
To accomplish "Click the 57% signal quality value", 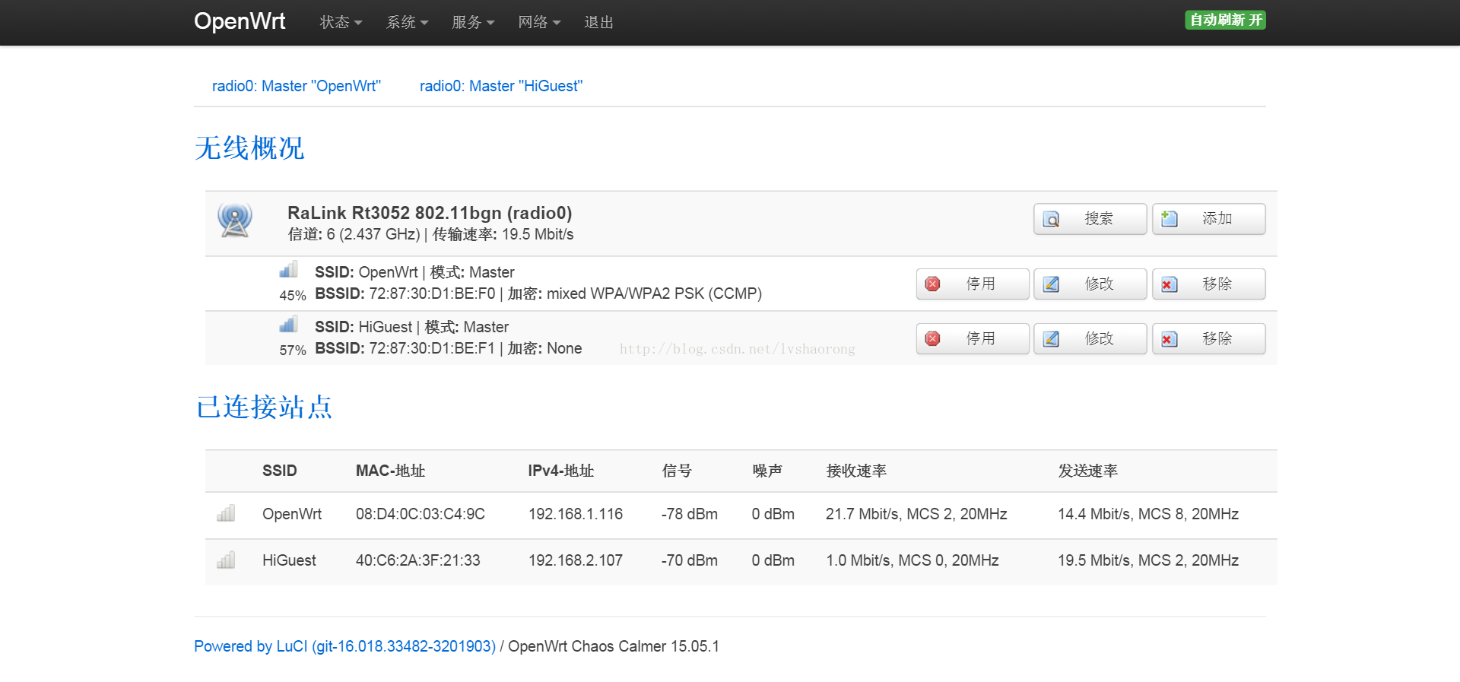I will pos(293,351).
